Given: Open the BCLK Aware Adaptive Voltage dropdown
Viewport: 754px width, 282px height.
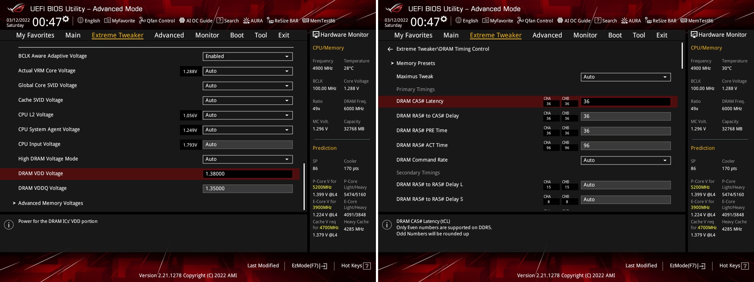Looking at the screenshot, I should point(247,56).
